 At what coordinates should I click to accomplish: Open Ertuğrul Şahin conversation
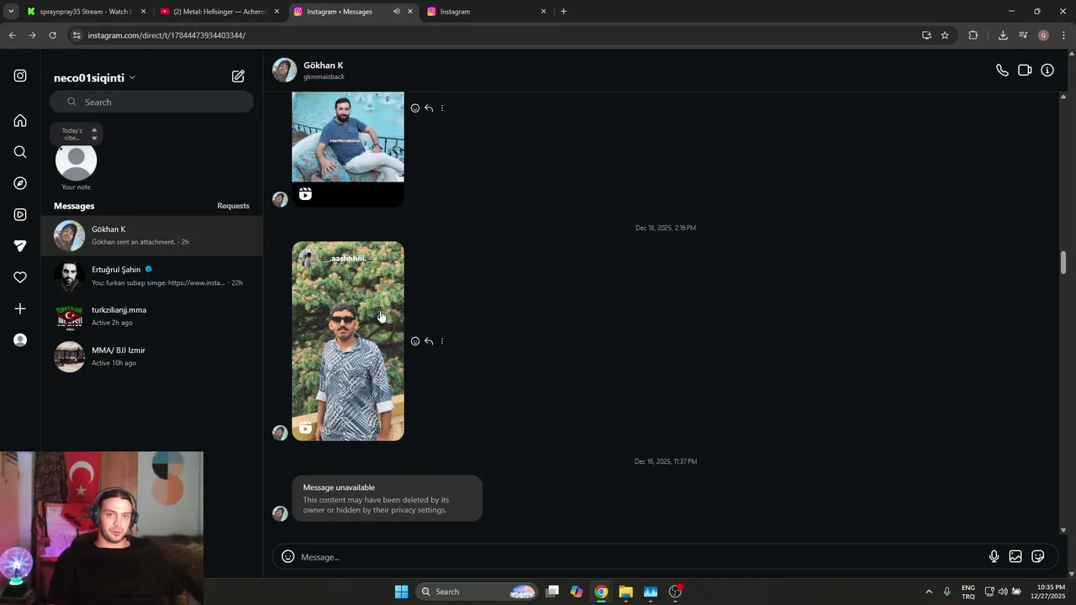(151, 276)
